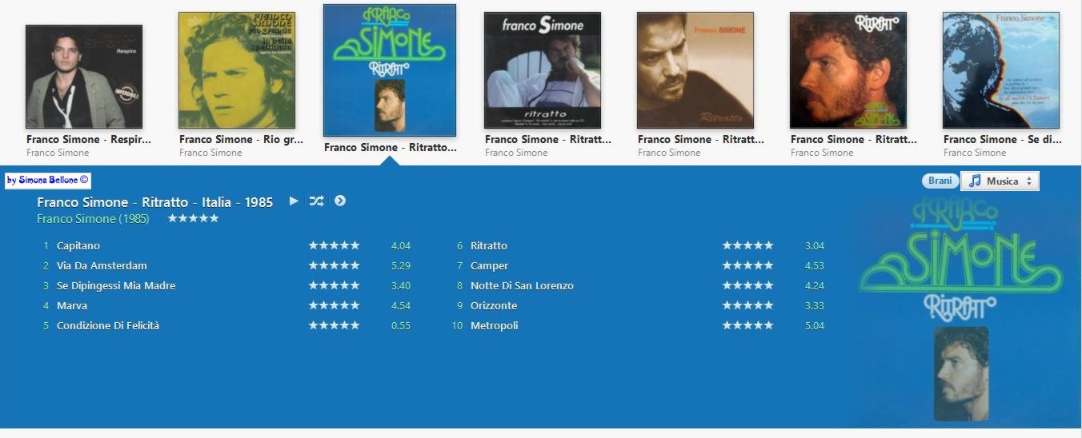
Task: Open album options circular arrow icon
Action: 340,201
